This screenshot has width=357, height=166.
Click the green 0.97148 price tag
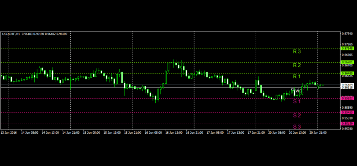coord(347,49)
